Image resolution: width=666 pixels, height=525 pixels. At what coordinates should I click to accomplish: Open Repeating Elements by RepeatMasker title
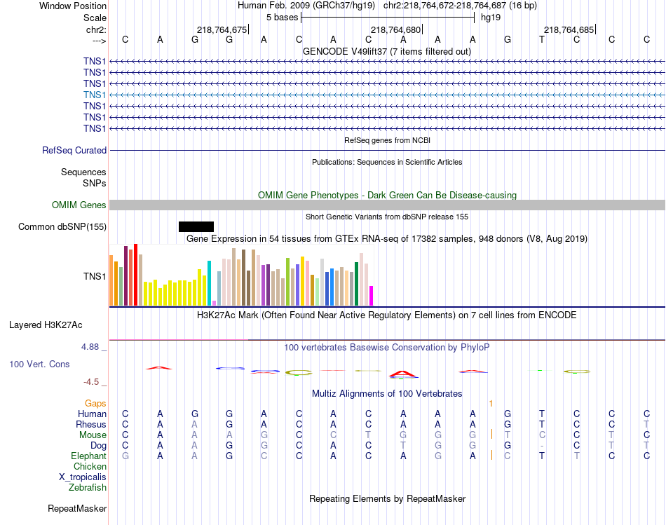[387, 498]
